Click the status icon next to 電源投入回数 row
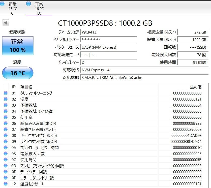 pos(6,153)
